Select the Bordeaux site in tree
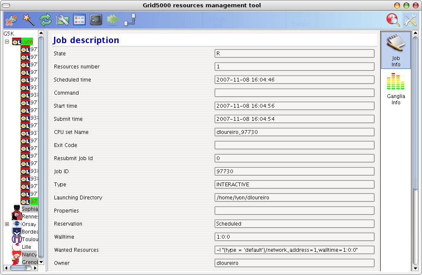This screenshot has height=275, width=422. [x=30, y=231]
